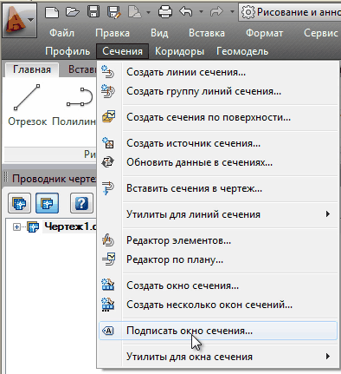The width and height of the screenshot is (341, 374).
Task: Expand the undo history dropdown arrow
Action: [x=201, y=12]
